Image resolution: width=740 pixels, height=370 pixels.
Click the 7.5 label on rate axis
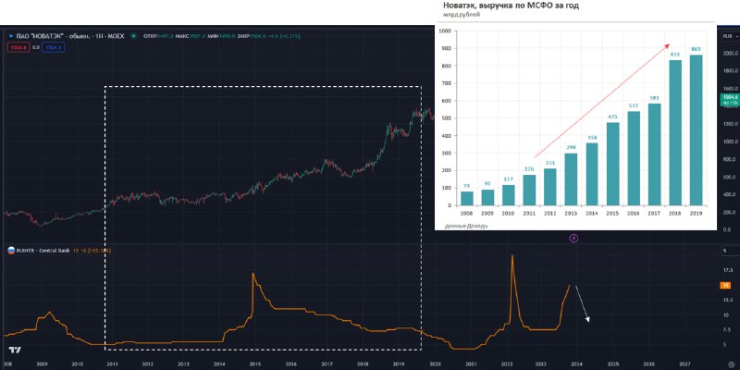(x=727, y=330)
